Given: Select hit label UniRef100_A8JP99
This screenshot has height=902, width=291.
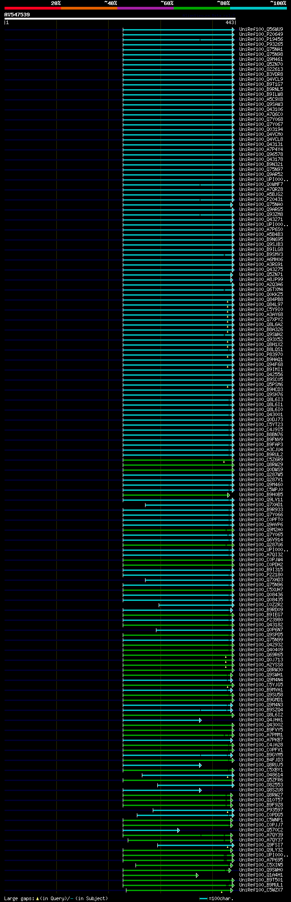Looking at the screenshot, I should click(x=261, y=280).
